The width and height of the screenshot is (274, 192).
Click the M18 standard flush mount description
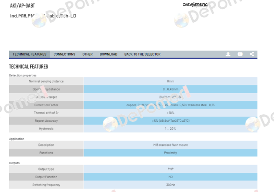point(170,145)
